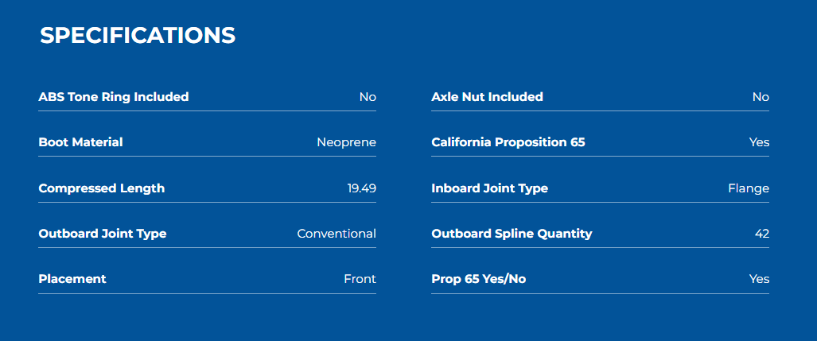Select the Placement label

click(x=72, y=279)
